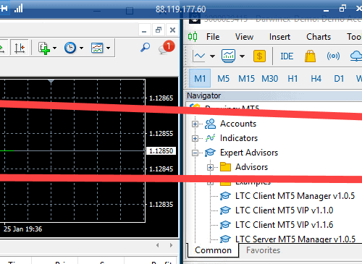The width and height of the screenshot is (362, 264).
Task: Switch to the D1 timeframe
Action: 339,79
